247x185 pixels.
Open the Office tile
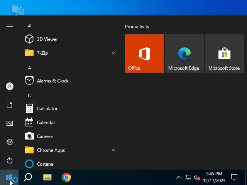coord(144,54)
